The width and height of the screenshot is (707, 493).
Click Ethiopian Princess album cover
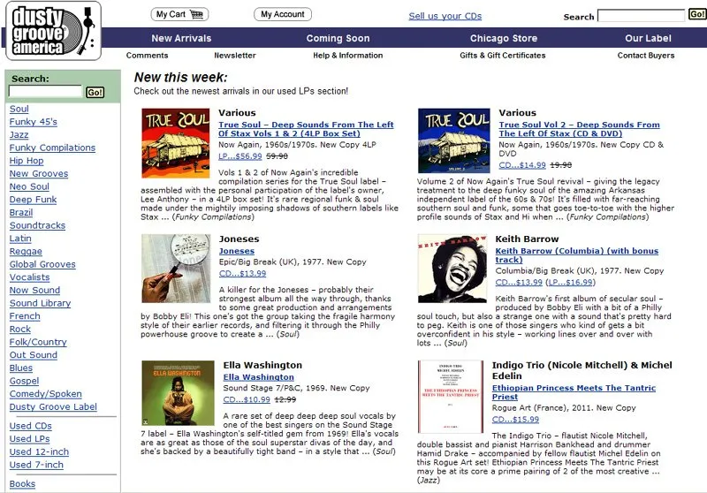coord(451,397)
